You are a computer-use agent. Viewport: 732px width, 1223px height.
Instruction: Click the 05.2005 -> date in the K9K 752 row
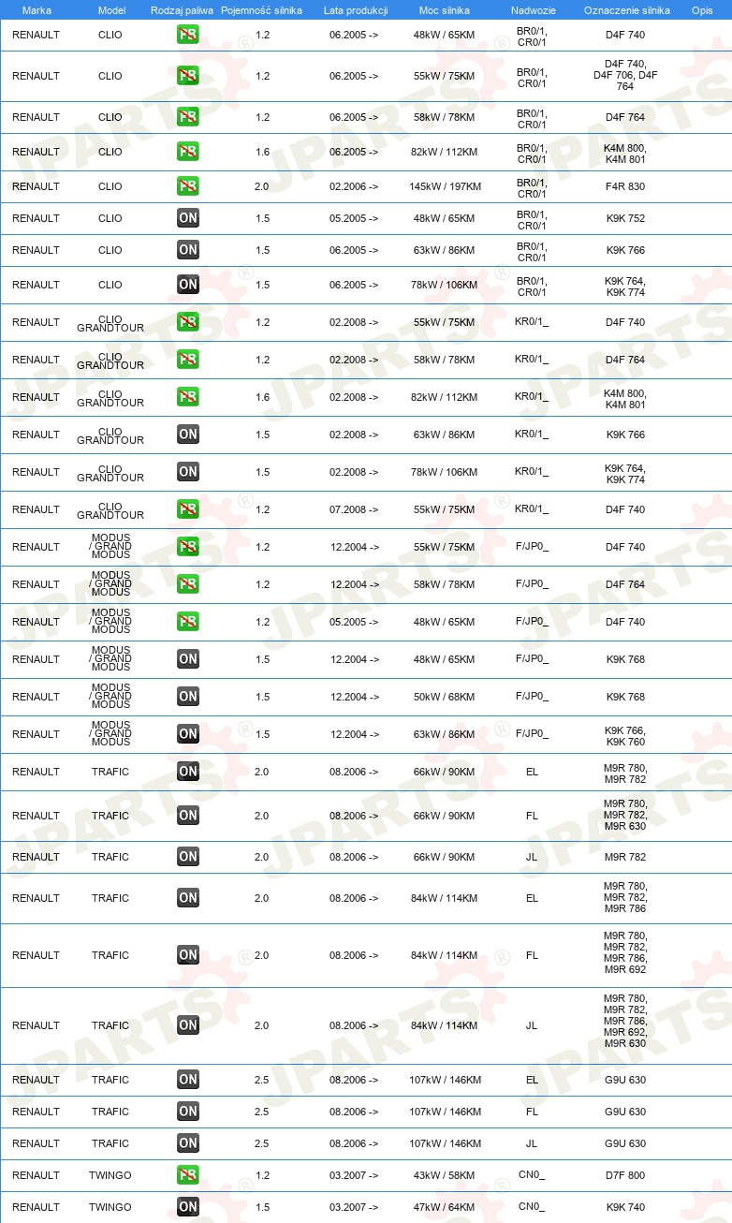click(354, 218)
